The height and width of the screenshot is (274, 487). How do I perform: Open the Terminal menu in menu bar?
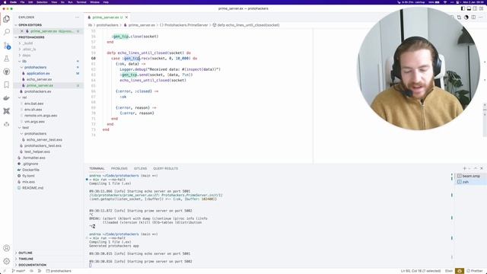click(x=81, y=2)
